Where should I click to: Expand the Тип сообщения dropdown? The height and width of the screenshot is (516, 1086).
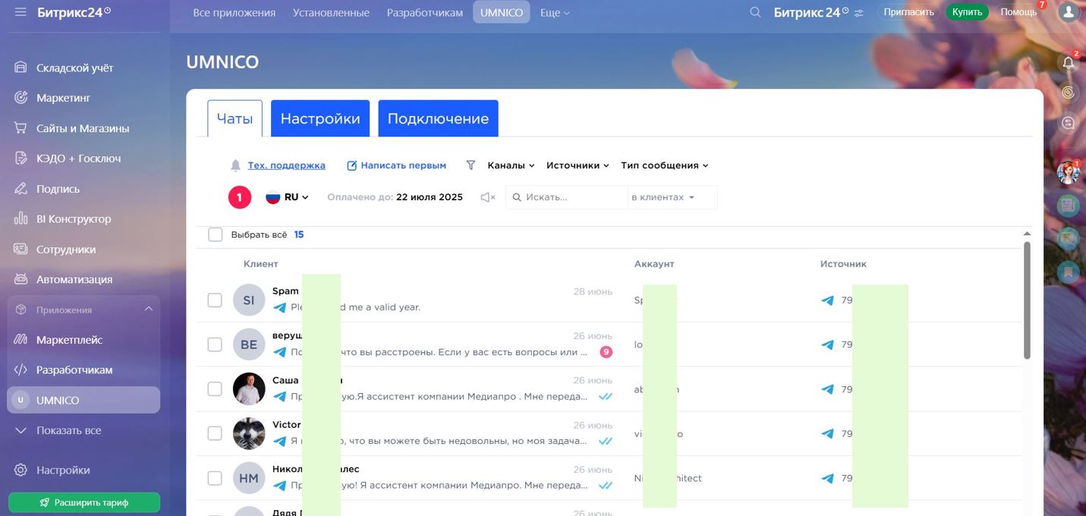click(664, 165)
